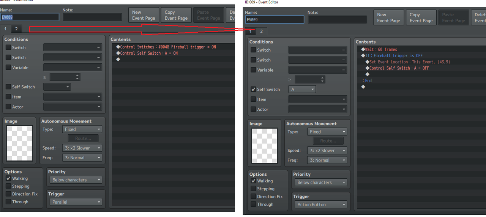Click event image preview in right window
The height and width of the screenshot is (217, 486).
click(265, 146)
